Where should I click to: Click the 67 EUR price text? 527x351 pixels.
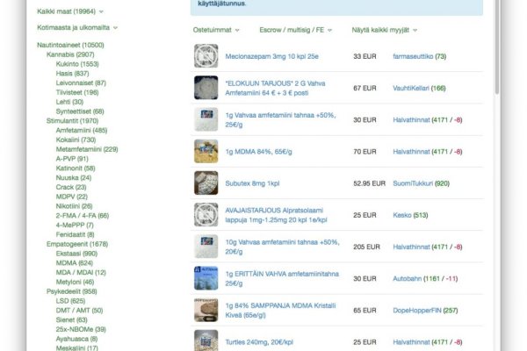point(365,88)
